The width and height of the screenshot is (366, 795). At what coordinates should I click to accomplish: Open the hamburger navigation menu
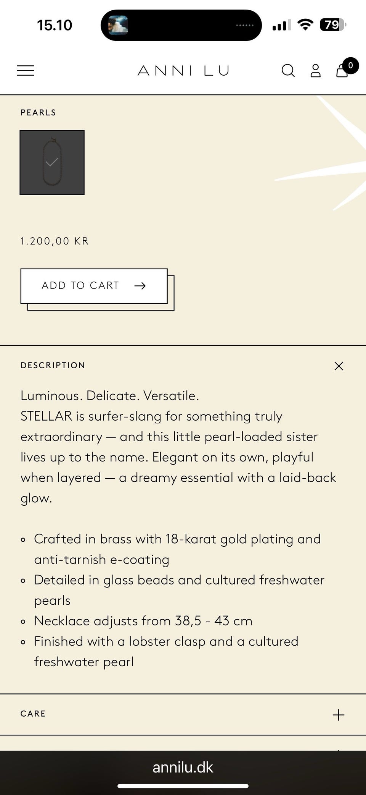pyautogui.click(x=26, y=71)
